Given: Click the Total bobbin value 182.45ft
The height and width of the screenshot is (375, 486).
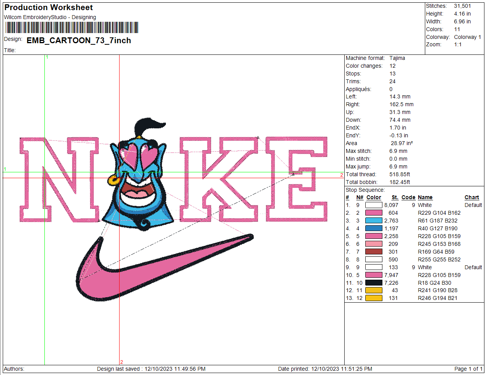Looking at the screenshot, I should coord(400,182).
